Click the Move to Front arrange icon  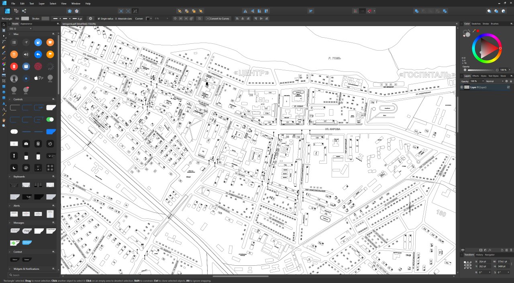pos(201,11)
